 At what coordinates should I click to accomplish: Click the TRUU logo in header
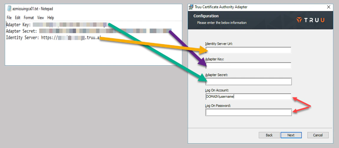pos(310,20)
